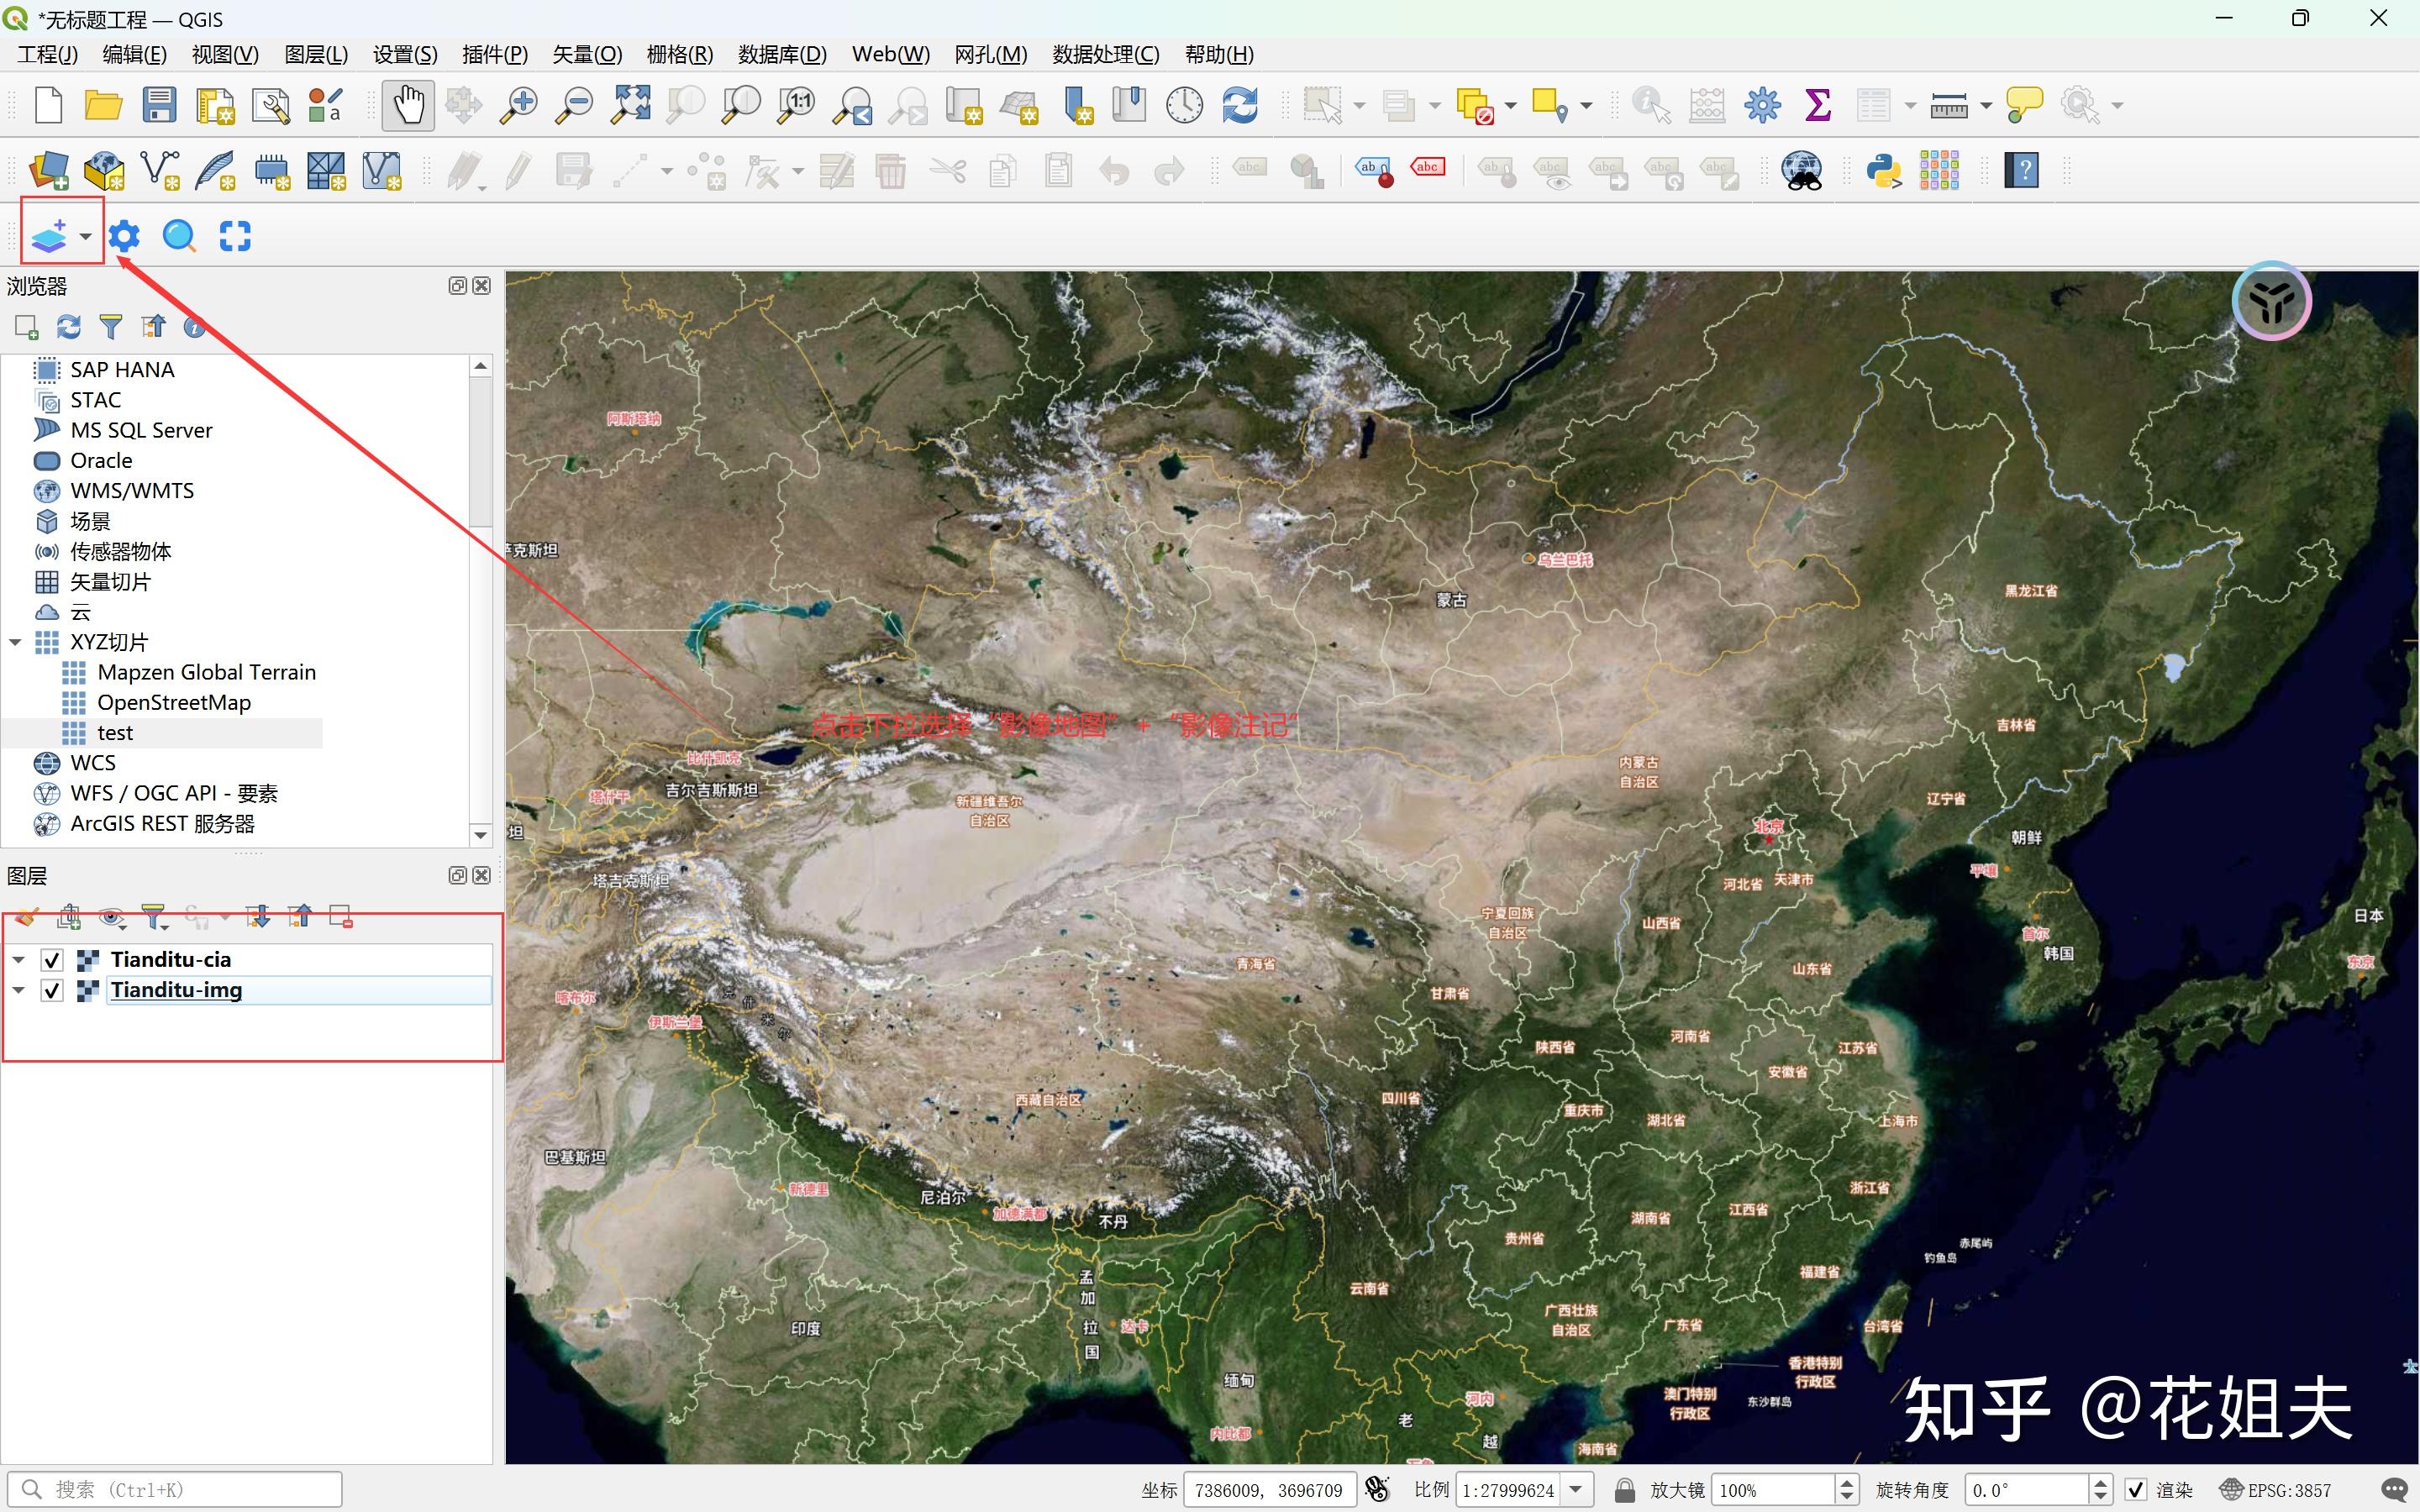Open the map tips speech bubble

[x=2024, y=105]
